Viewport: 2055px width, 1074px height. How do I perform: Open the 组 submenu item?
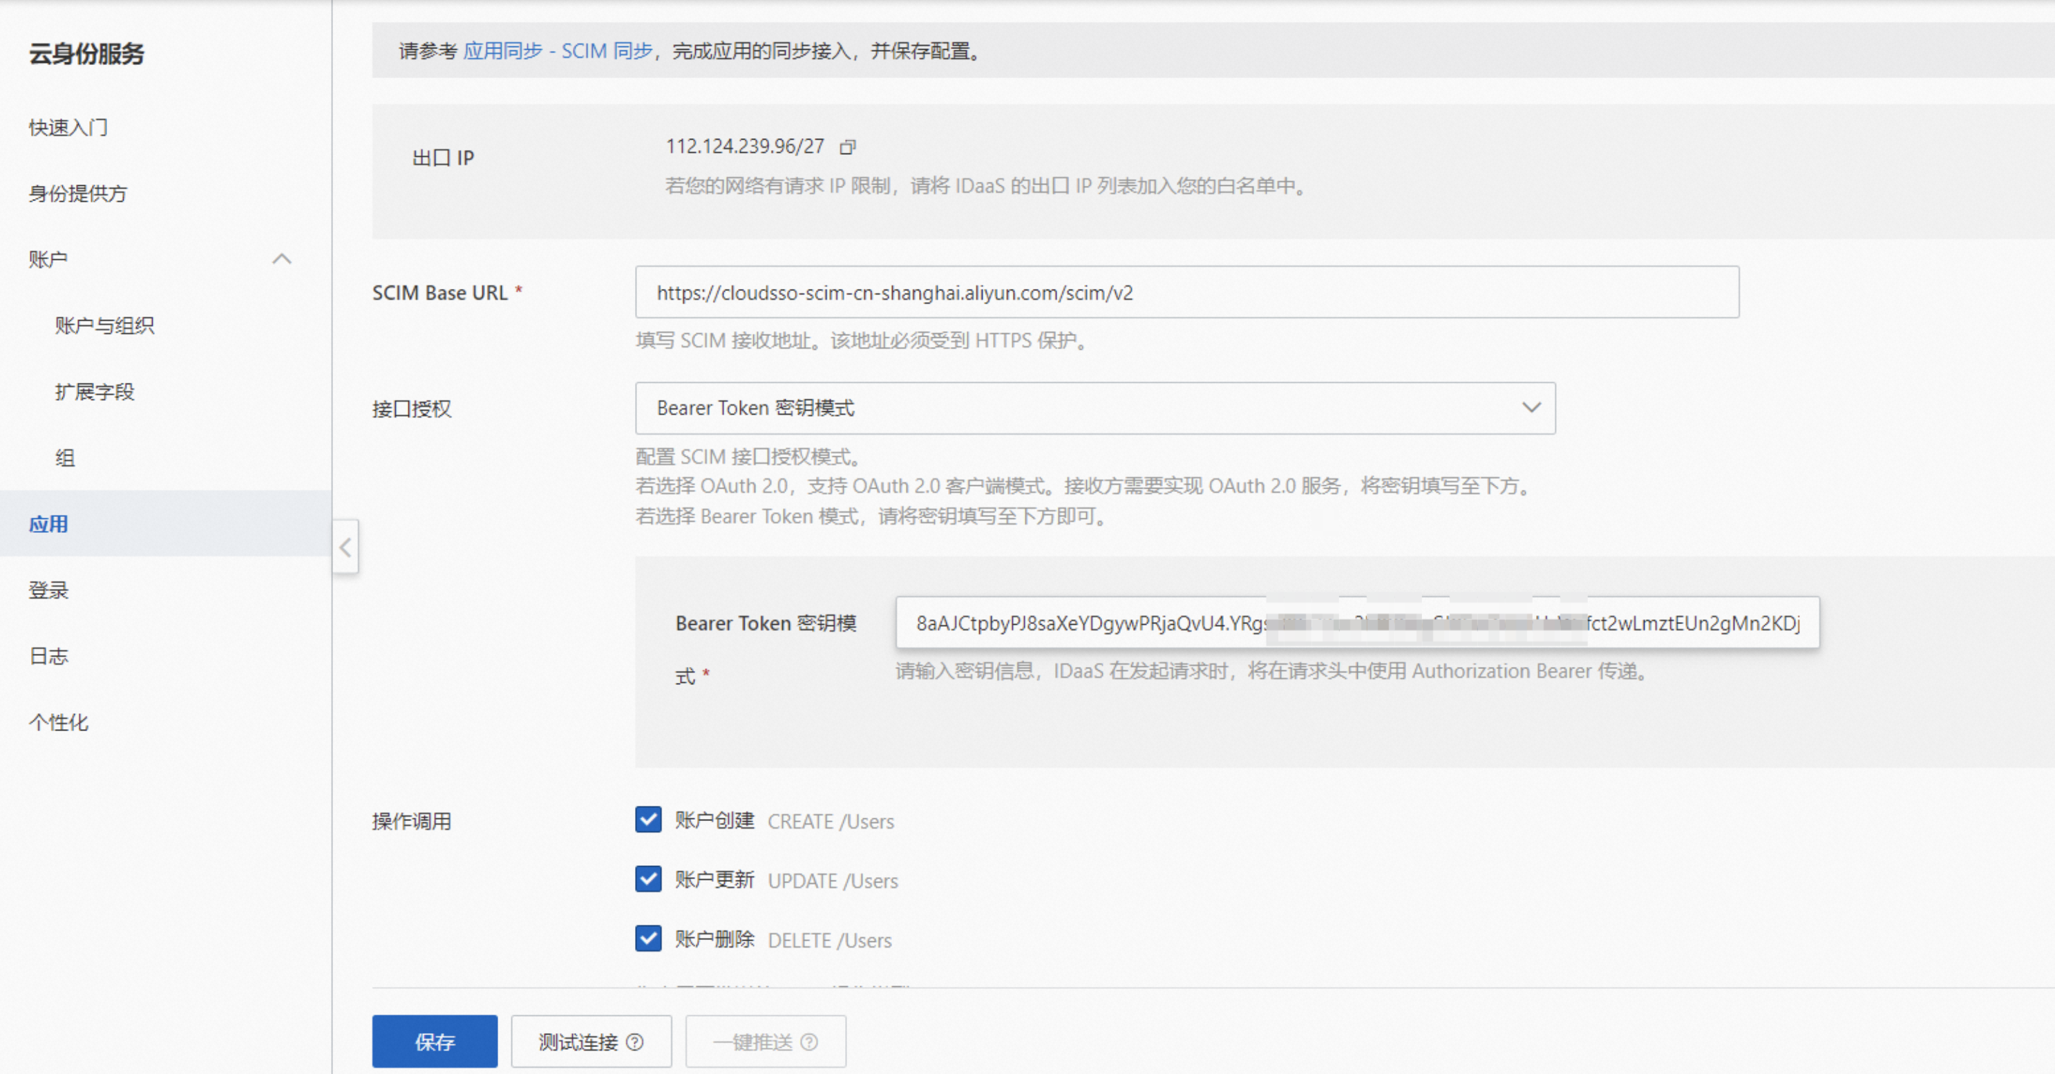(66, 458)
